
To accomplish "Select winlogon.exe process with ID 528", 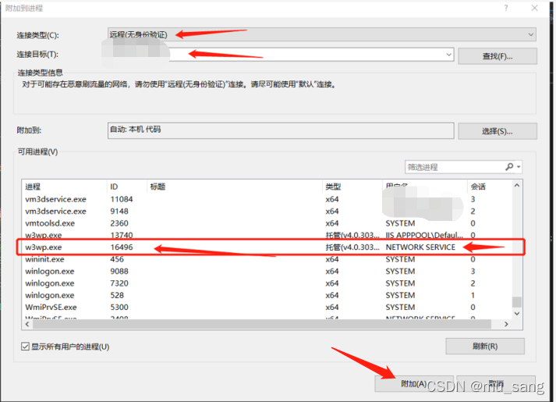I will [x=267, y=295].
